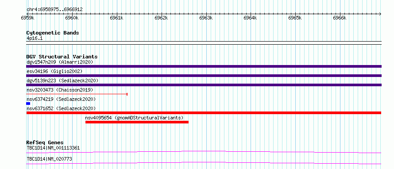The image size is (394, 169).
Task: Click the nsv3203473 (Chaisson2019) label
Action: [x=60, y=90]
